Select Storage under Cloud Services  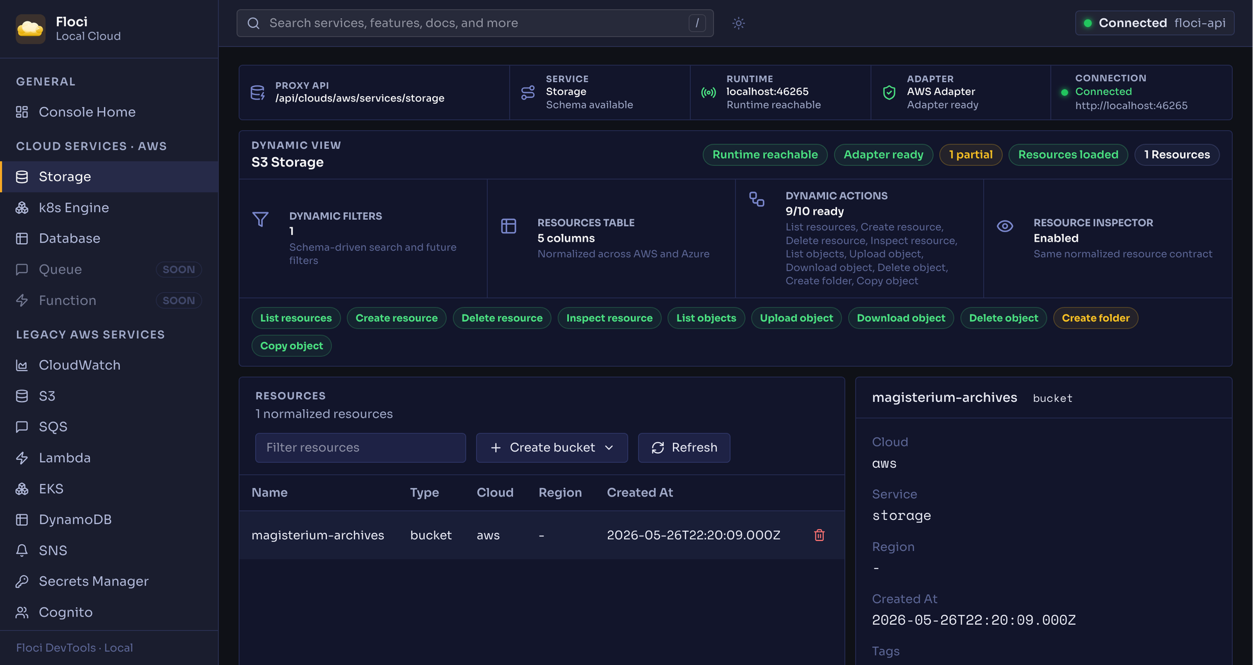(x=109, y=177)
